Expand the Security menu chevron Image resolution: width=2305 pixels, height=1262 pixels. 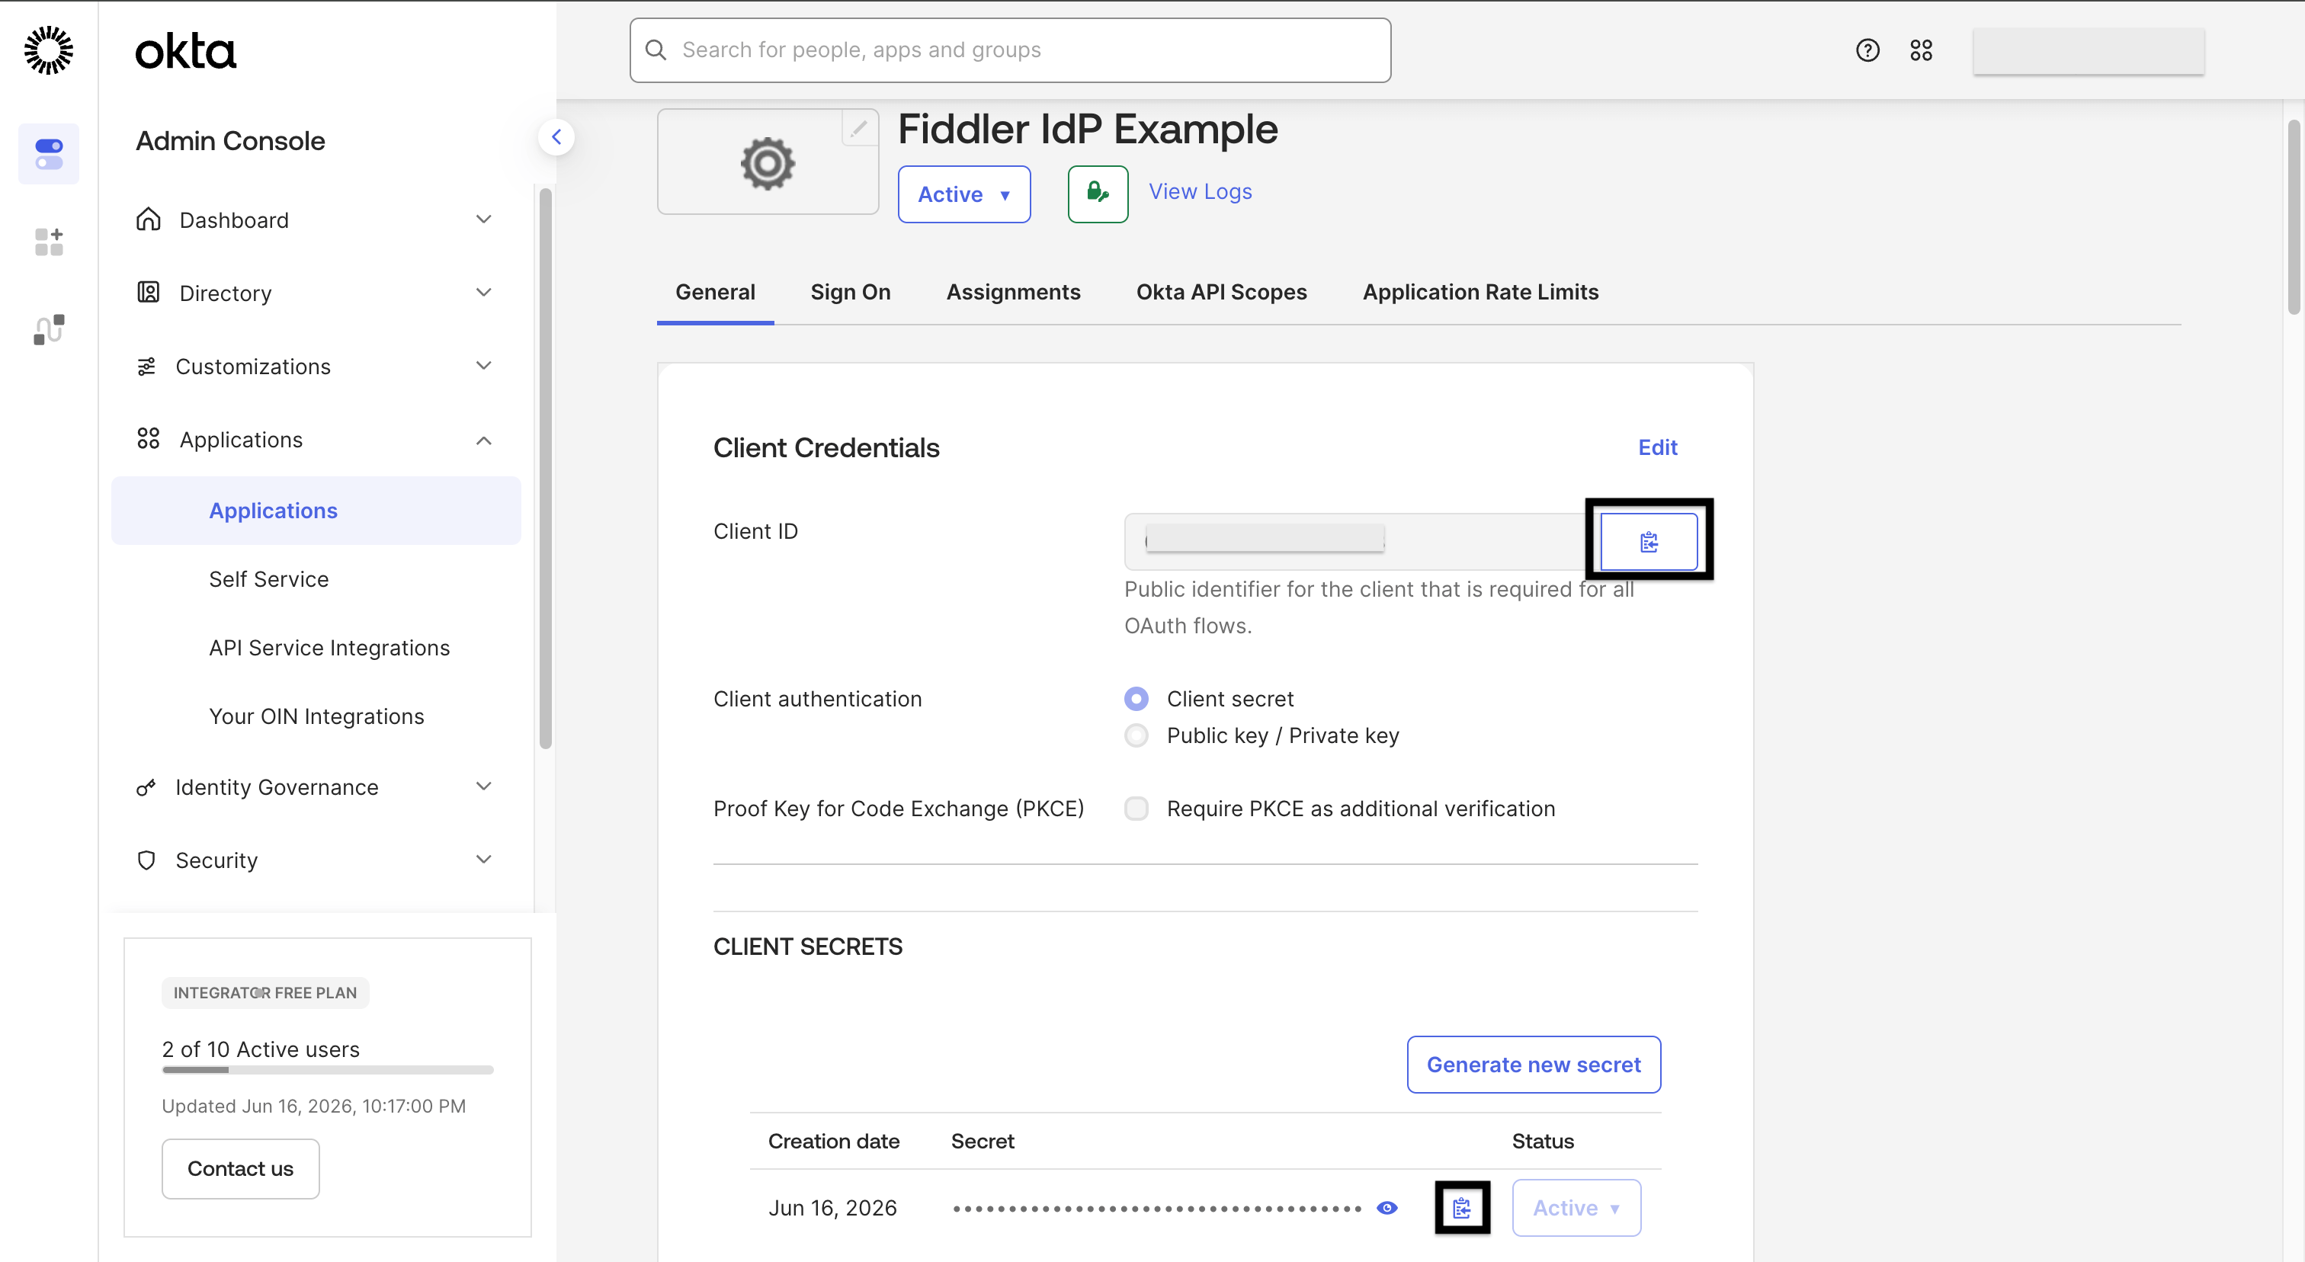pyautogui.click(x=483, y=860)
